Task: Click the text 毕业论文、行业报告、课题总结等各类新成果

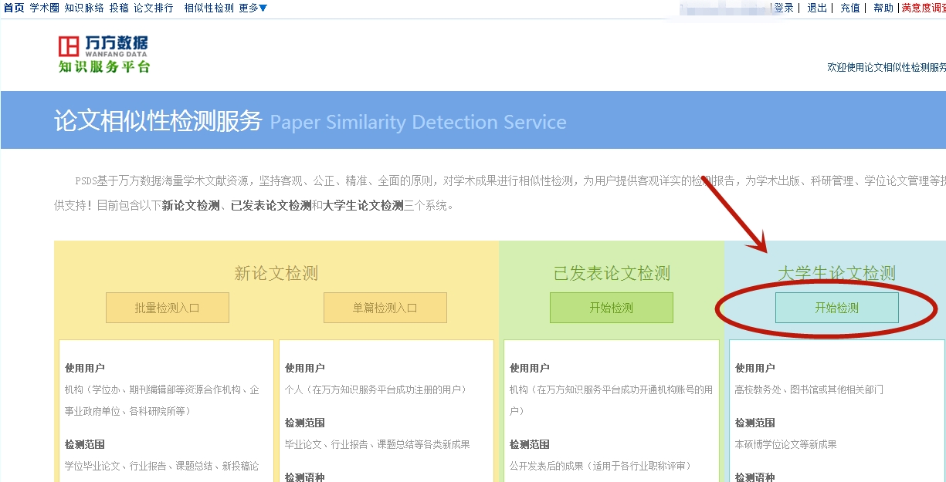Action: 378,444
